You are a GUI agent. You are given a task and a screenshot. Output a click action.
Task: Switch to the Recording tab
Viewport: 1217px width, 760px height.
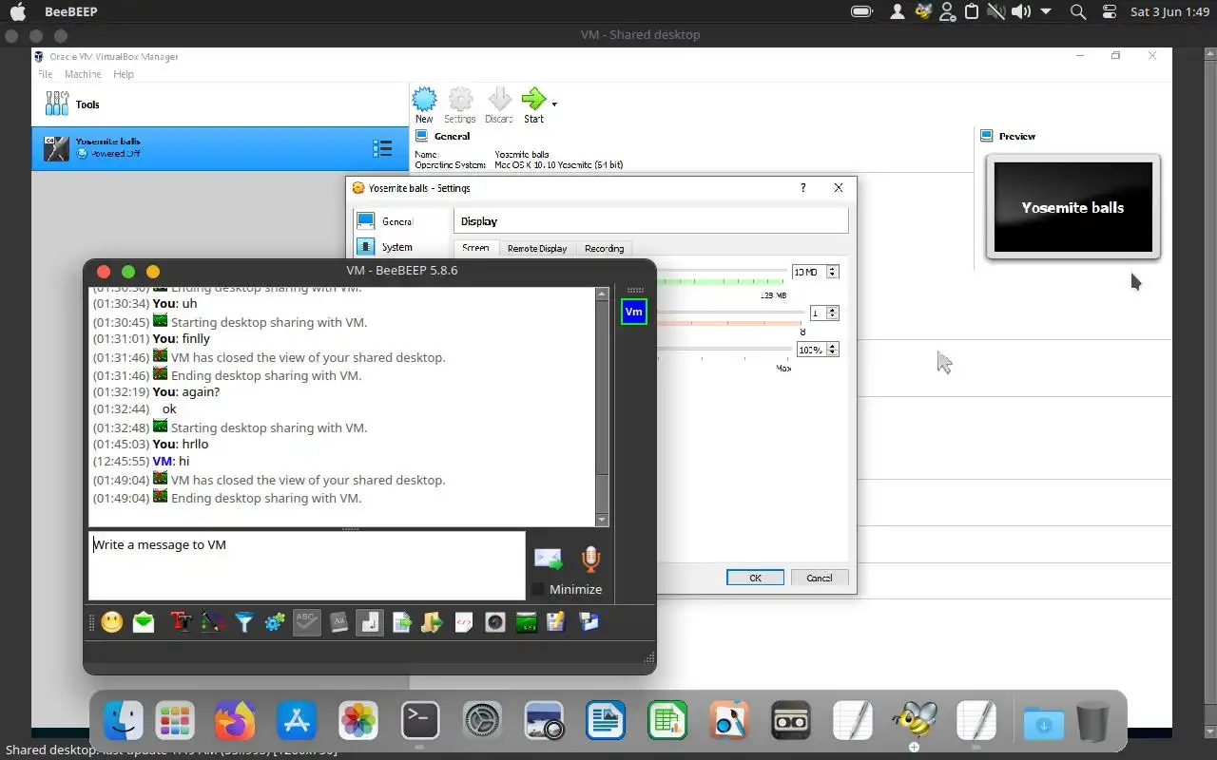tap(605, 248)
